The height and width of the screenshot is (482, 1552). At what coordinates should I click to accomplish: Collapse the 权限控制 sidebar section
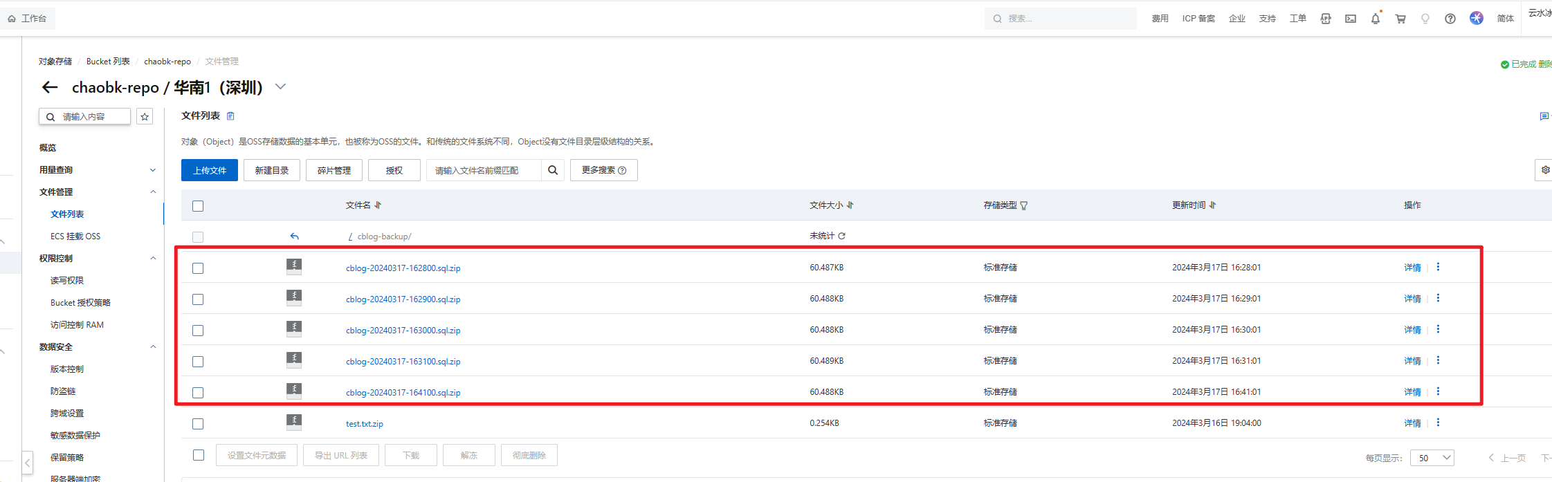pyautogui.click(x=153, y=258)
